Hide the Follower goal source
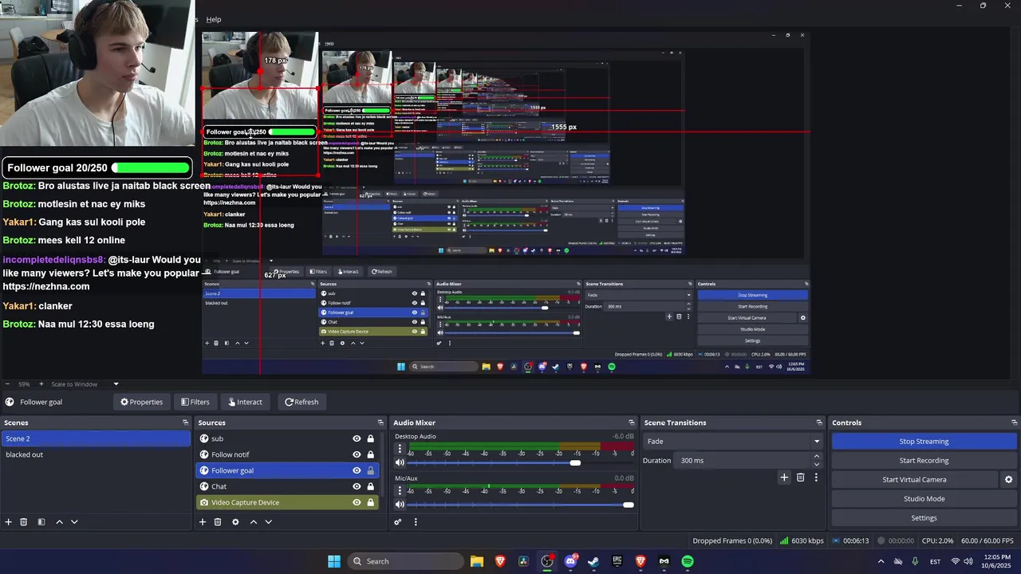 [x=357, y=470]
